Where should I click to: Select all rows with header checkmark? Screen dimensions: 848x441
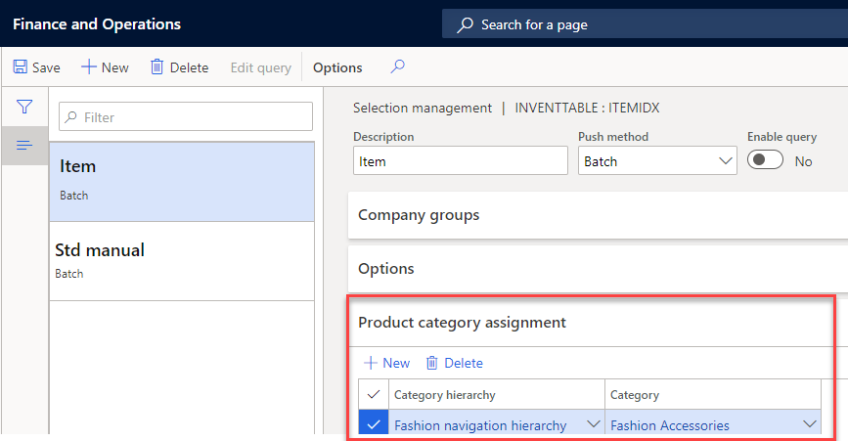pos(374,394)
